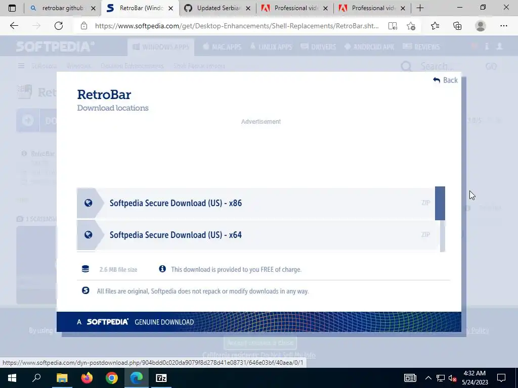This screenshot has height=388, width=518.
Task: Open the Mac Apps section on Softpedia
Action: pos(222,47)
